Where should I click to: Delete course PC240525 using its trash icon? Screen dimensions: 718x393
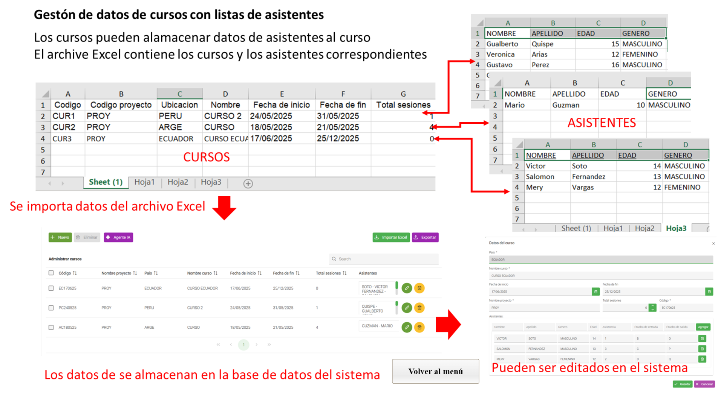tap(419, 308)
